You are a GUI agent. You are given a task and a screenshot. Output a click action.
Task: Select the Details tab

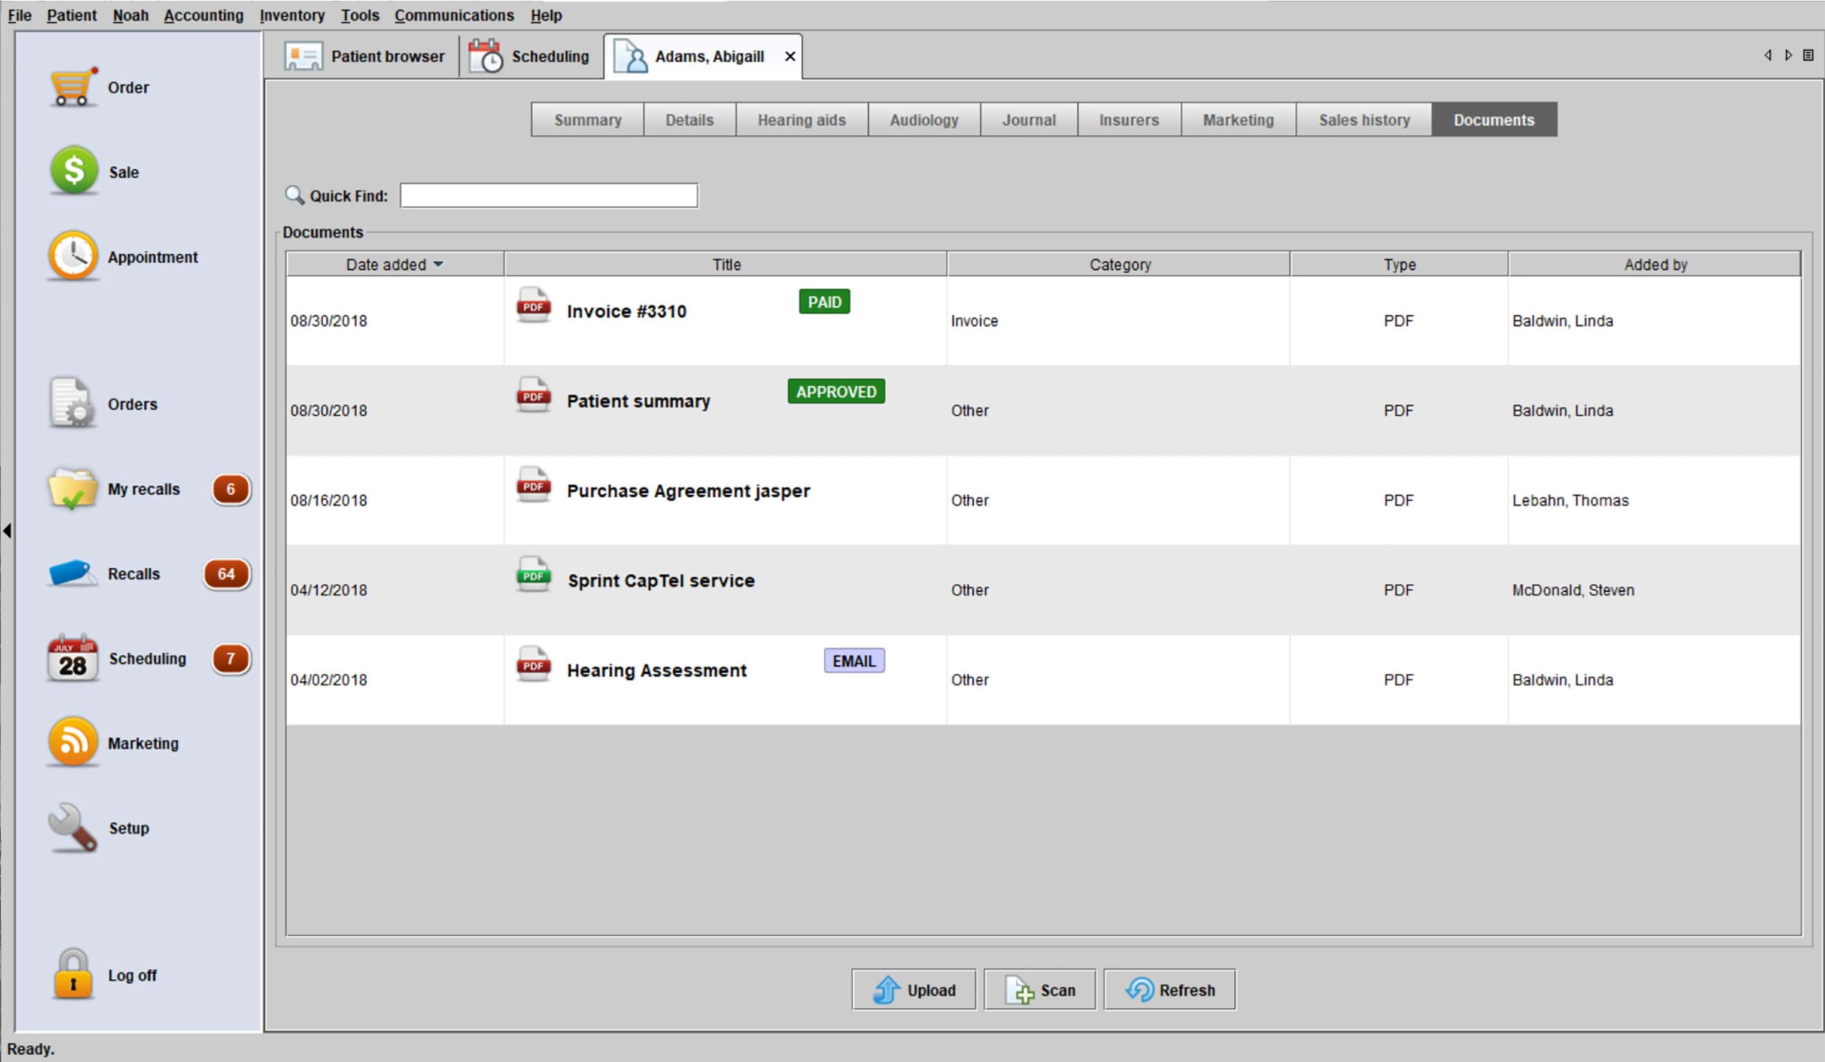690,120
